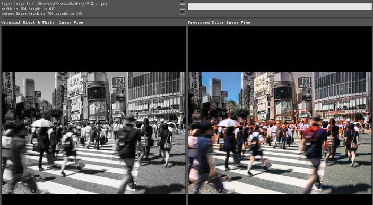Click the light gray progress bar at top right
373x205 pixels.
pos(280,7)
